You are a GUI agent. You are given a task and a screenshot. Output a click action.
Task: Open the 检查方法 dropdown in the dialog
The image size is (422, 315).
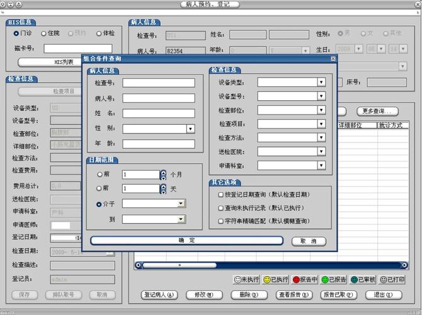(x=321, y=137)
